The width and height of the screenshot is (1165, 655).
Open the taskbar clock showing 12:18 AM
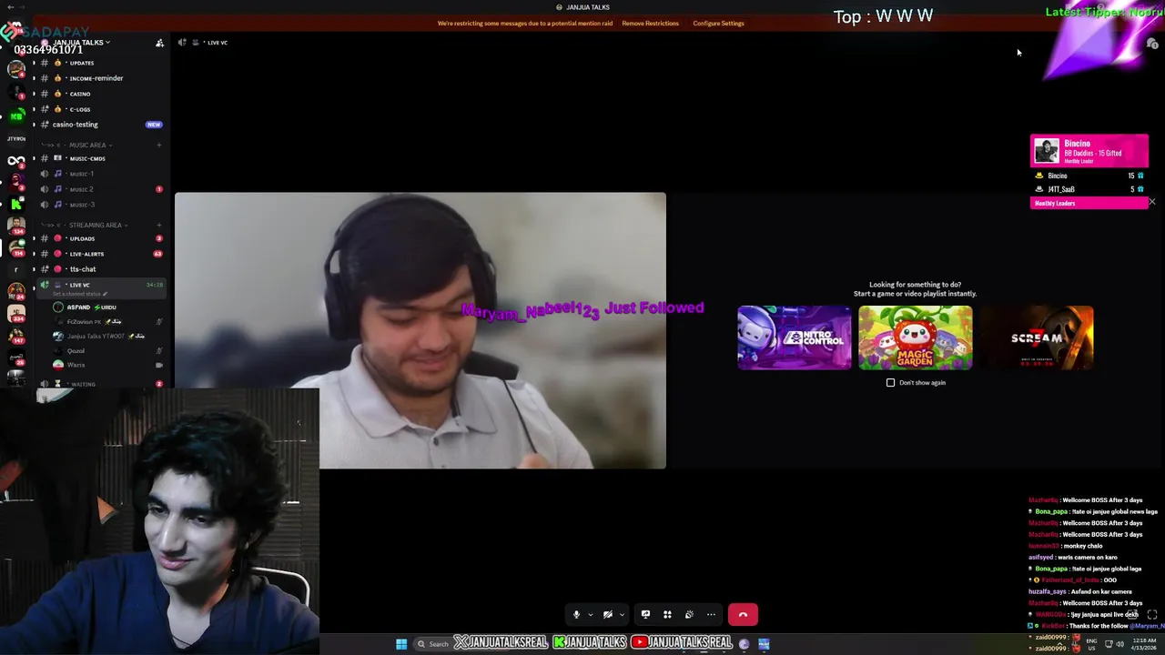click(1144, 644)
